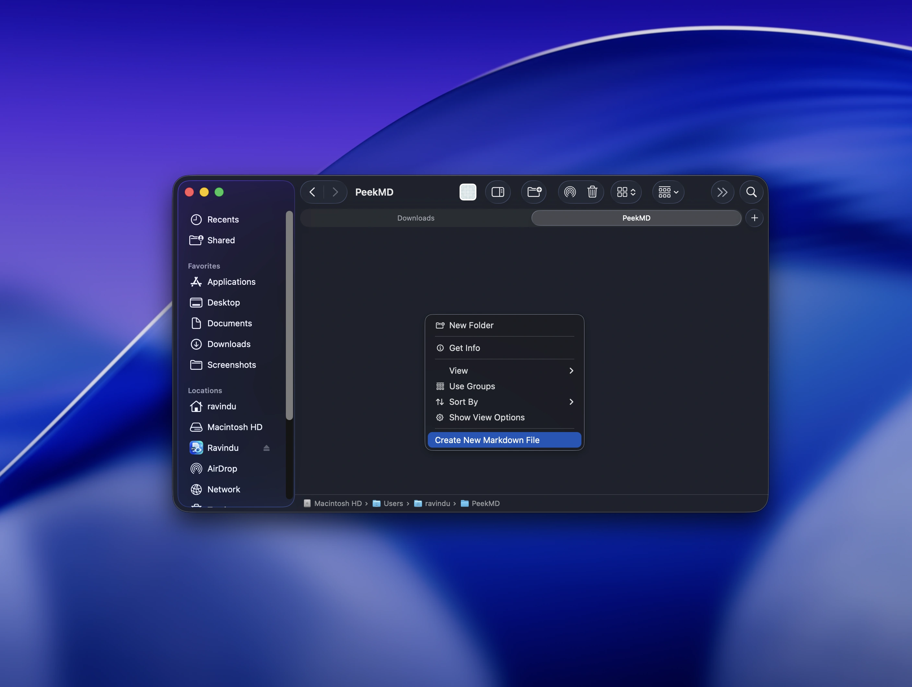Show more toolbar items via double chevron
The width and height of the screenshot is (912, 687).
[x=722, y=192]
